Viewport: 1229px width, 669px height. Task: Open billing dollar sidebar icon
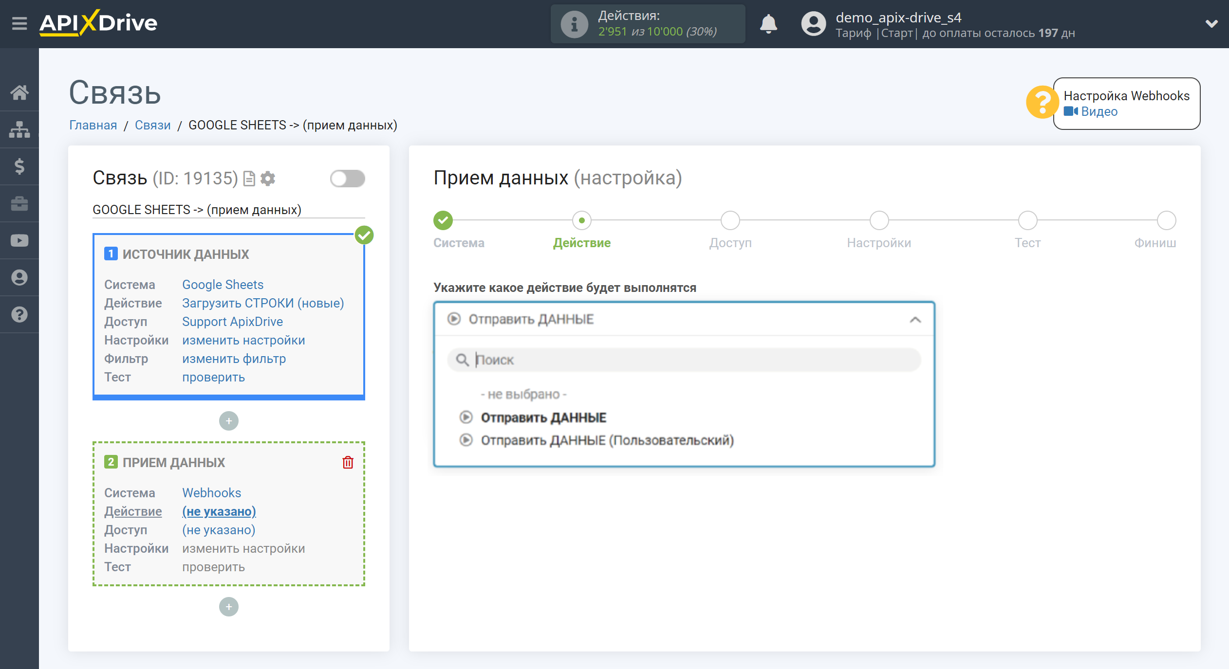tap(19, 166)
